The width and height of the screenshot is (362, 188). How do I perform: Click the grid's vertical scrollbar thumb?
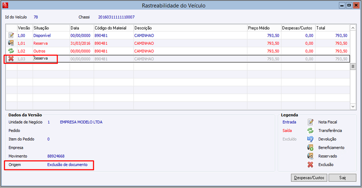pos(353,67)
